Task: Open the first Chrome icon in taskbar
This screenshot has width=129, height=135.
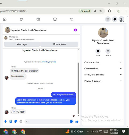Action: (6, 131)
